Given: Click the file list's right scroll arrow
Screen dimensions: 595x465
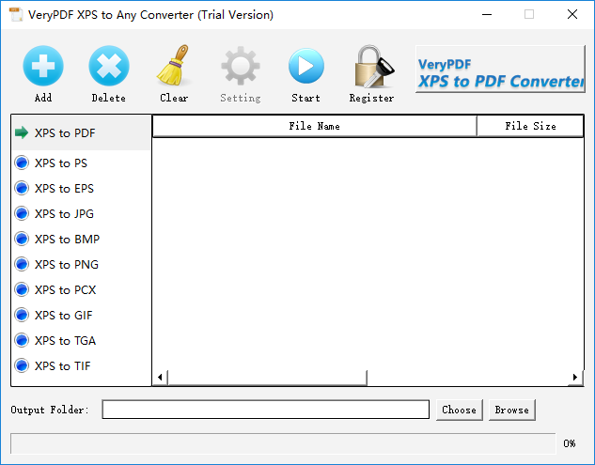Looking at the screenshot, I should [x=575, y=378].
